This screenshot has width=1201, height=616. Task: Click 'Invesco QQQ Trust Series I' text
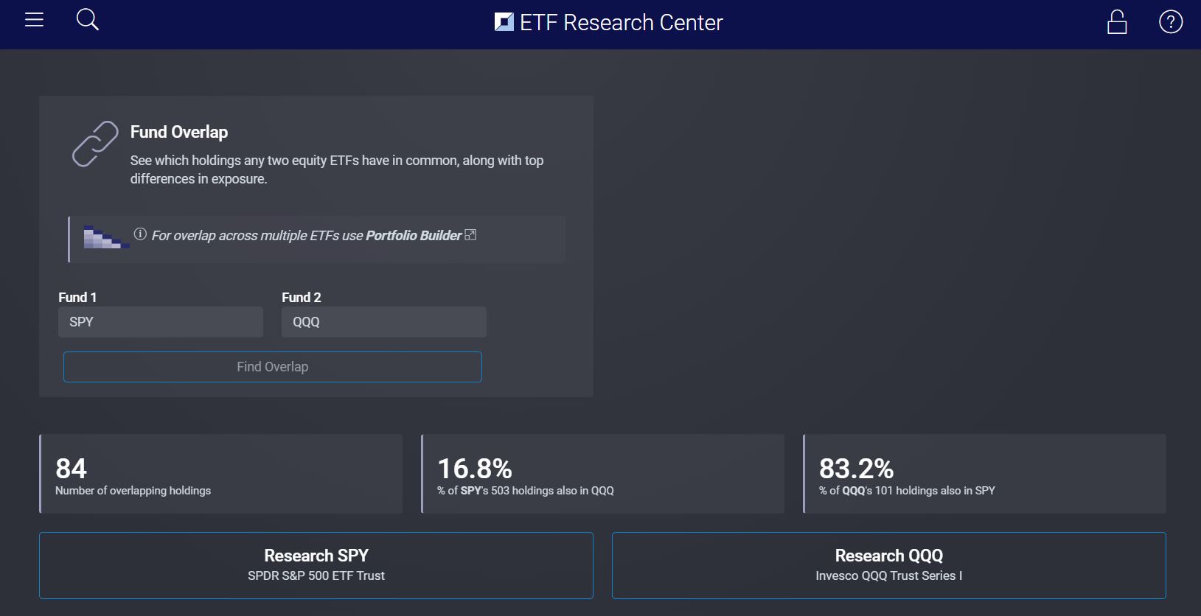[x=889, y=576]
